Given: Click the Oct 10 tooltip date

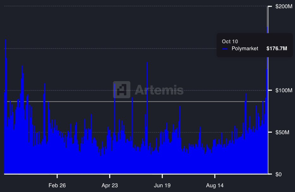Looking at the screenshot, I should (230, 41).
